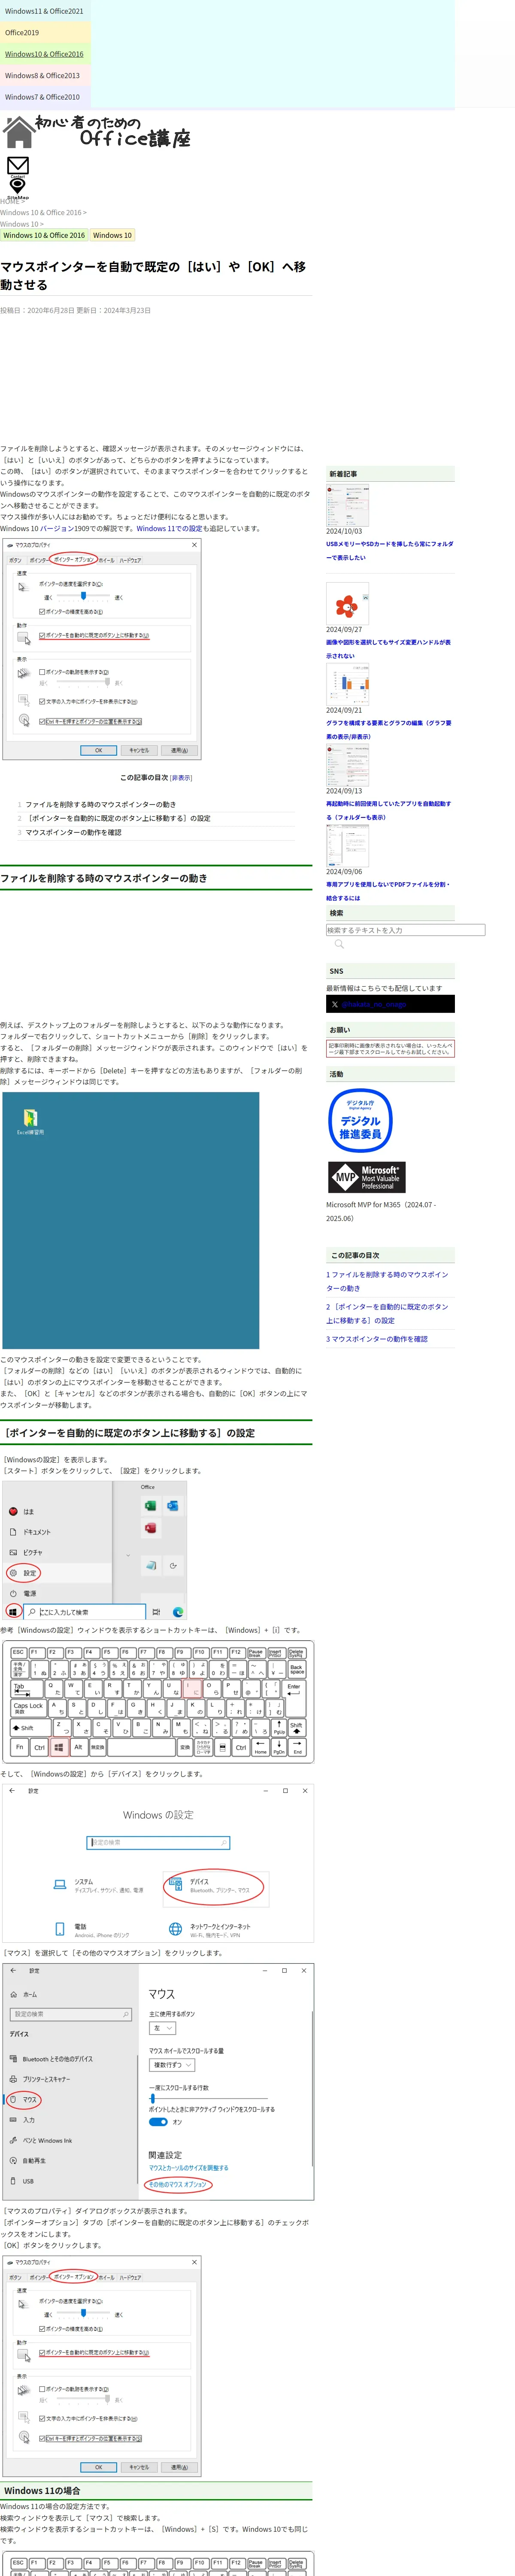Click the sidebar 検索するテキストを入力 search field
Image resolution: width=515 pixels, height=2576 pixels.
pos(405,930)
